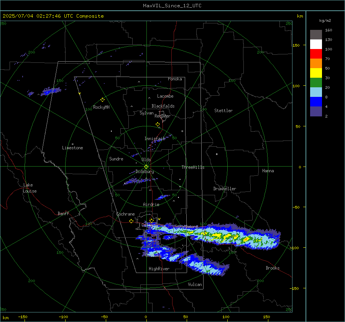
Task: Click the Brooks label
Action: tap(273, 268)
